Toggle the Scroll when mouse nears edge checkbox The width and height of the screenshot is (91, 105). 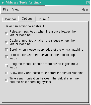coord(6,50)
